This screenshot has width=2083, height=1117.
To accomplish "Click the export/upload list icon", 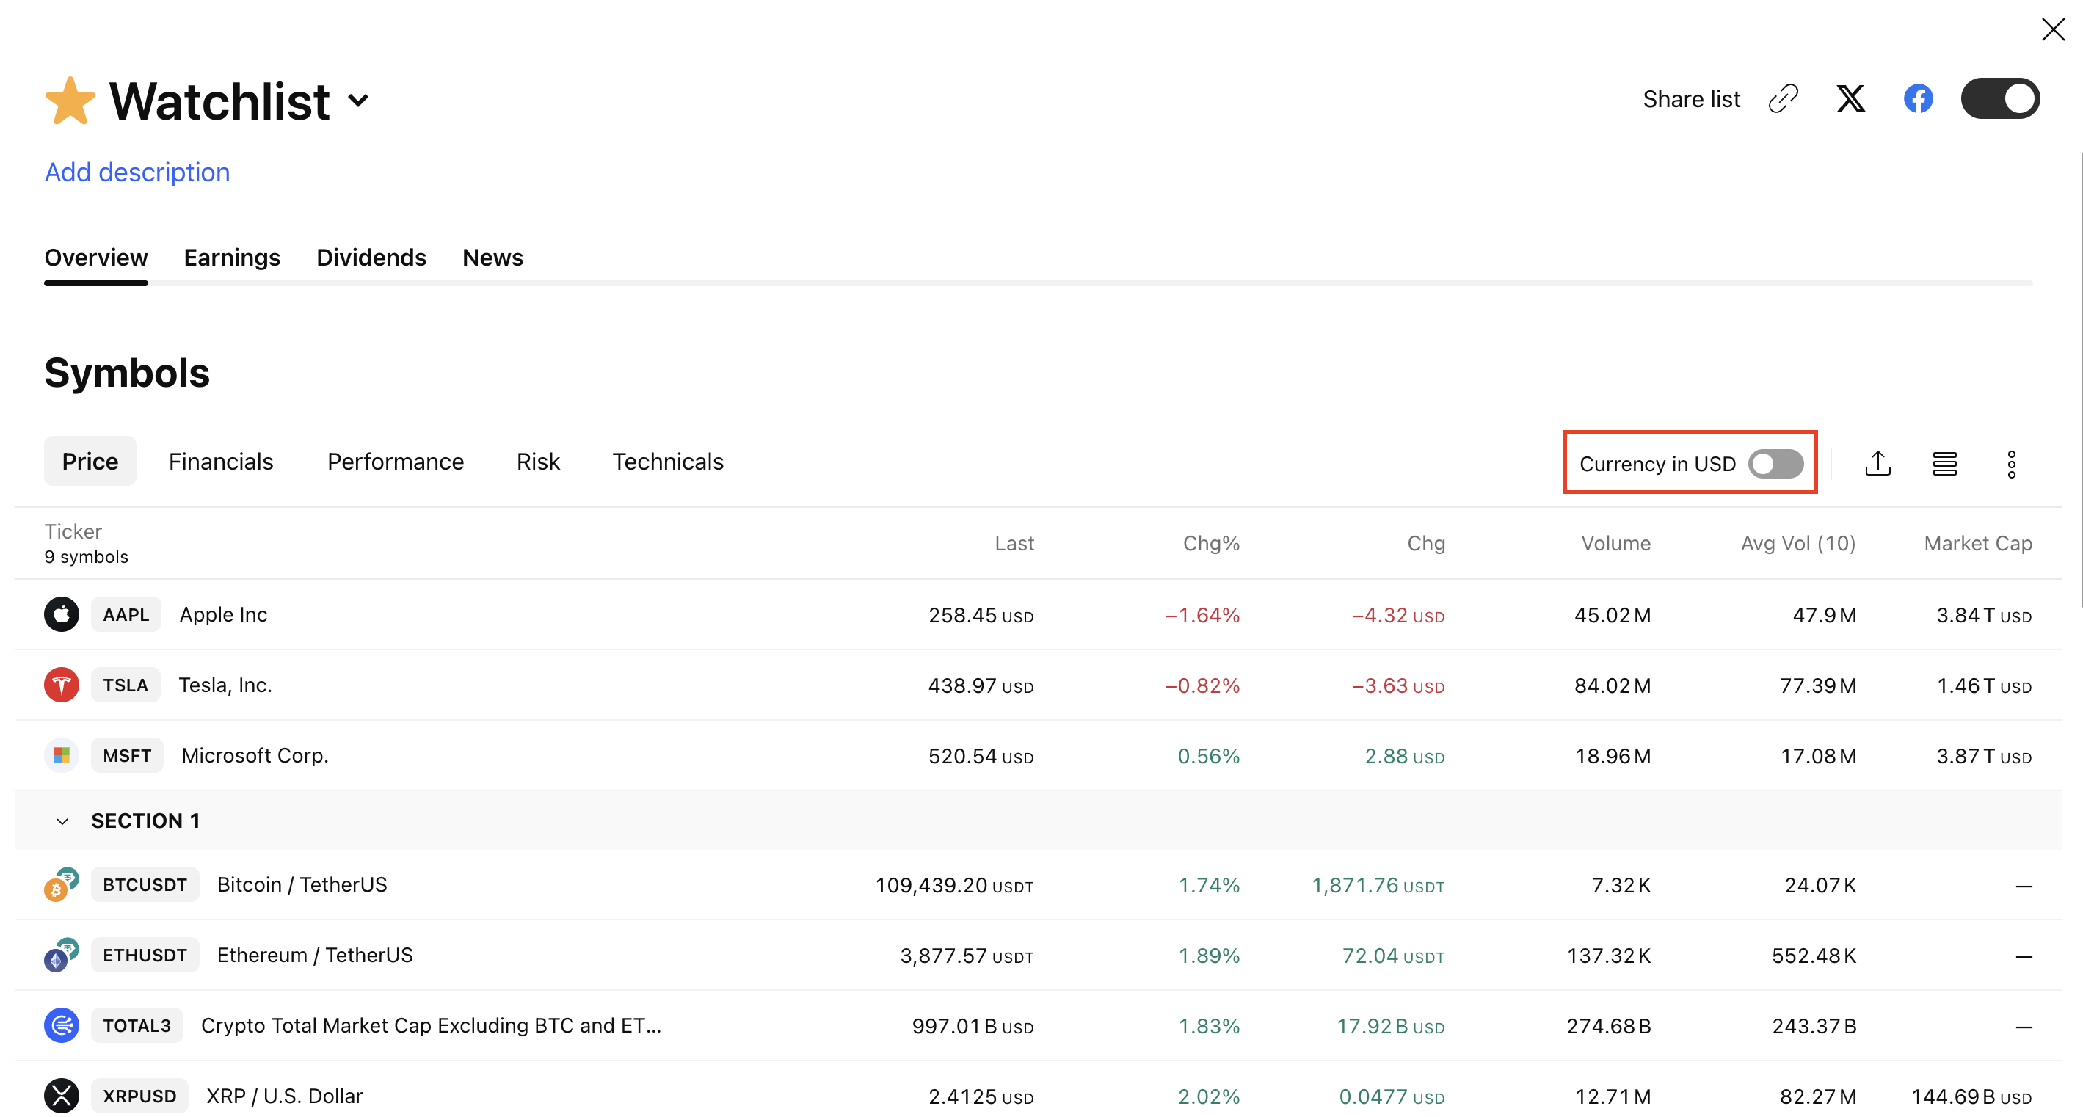I will click(1877, 464).
